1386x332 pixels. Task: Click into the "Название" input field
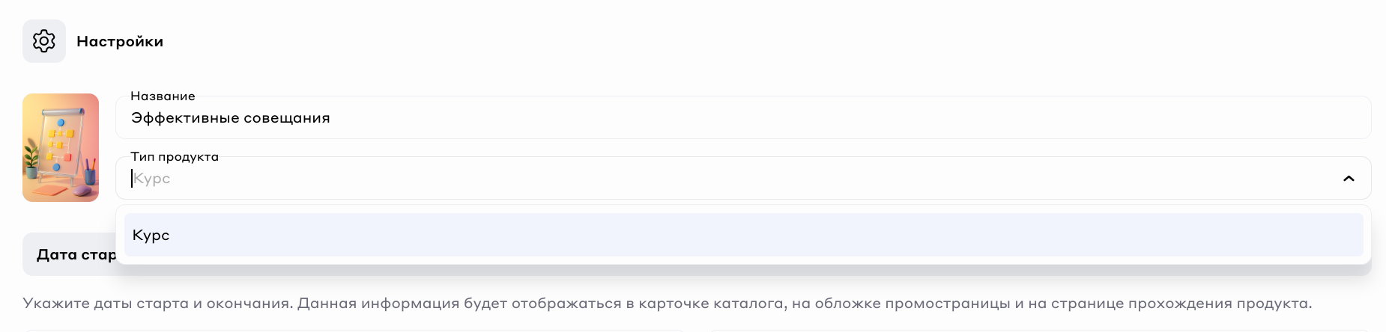pyautogui.click(x=742, y=118)
